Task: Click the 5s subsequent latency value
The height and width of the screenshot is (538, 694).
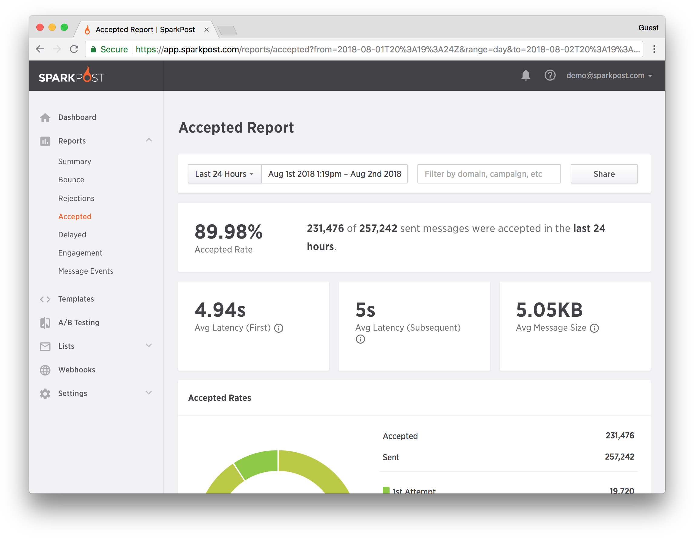Action: (365, 310)
